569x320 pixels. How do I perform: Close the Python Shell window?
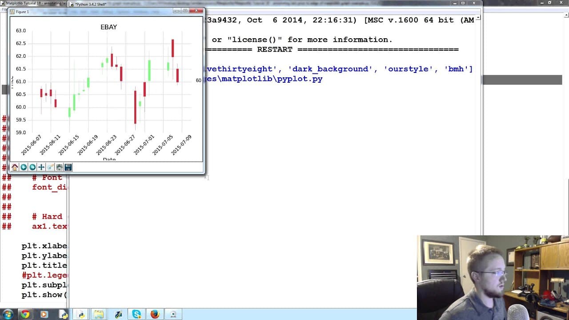(x=474, y=3)
